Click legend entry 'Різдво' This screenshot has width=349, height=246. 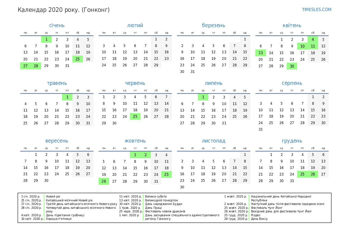click(256, 215)
